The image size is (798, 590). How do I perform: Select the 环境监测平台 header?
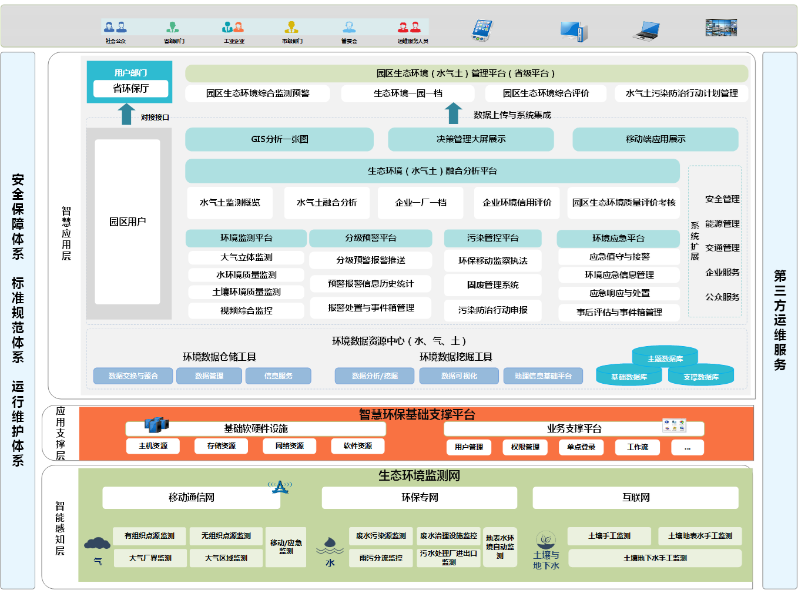(246, 238)
